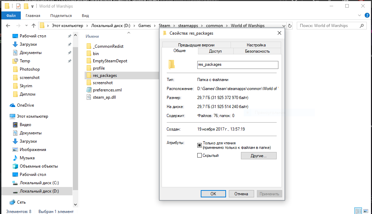
Task: Open Другие... advanced attributes button
Action: coord(259,156)
